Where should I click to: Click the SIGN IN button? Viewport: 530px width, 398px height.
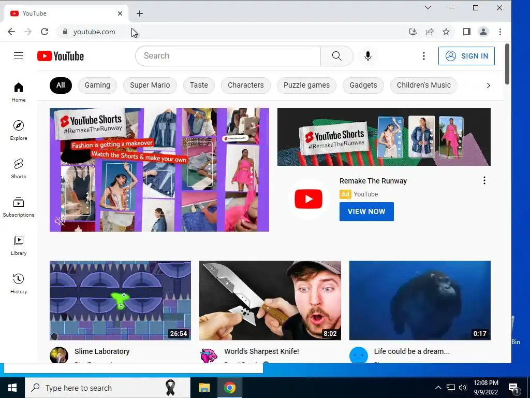pos(466,56)
